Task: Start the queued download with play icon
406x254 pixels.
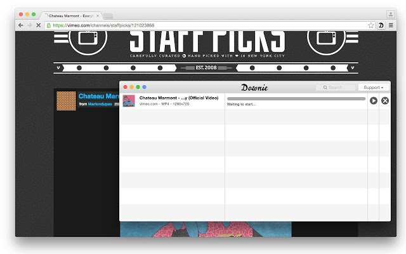Action: (374, 100)
